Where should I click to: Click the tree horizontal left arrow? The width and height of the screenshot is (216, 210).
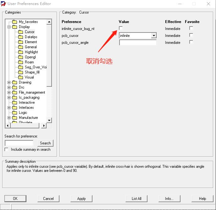click(8, 125)
